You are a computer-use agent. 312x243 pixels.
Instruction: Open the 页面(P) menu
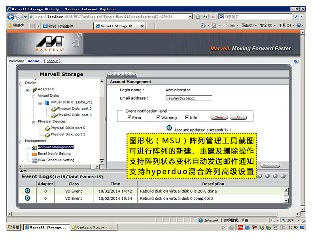tap(249, 25)
